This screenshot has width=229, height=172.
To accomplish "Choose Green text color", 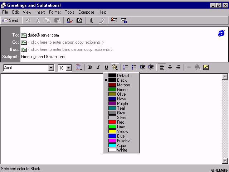I will tap(121, 90).
